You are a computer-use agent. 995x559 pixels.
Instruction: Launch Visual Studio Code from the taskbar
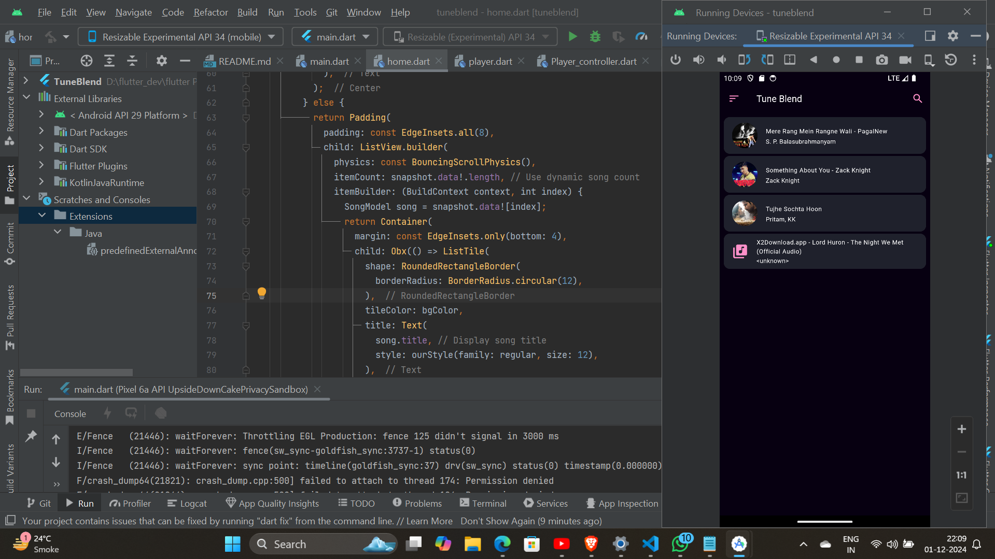click(650, 544)
